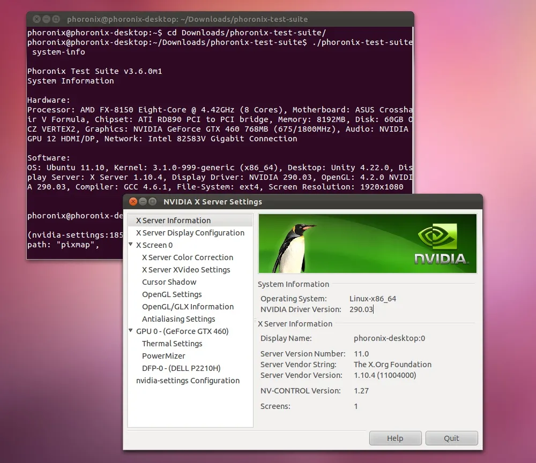This screenshot has height=463, width=536.
Task: Maximize the terminal window
Action: tap(56, 19)
